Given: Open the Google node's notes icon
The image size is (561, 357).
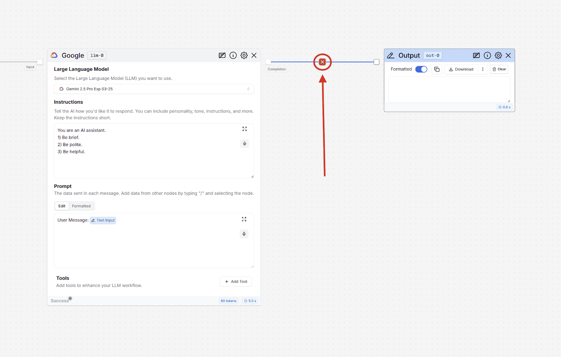Looking at the screenshot, I should 222,55.
